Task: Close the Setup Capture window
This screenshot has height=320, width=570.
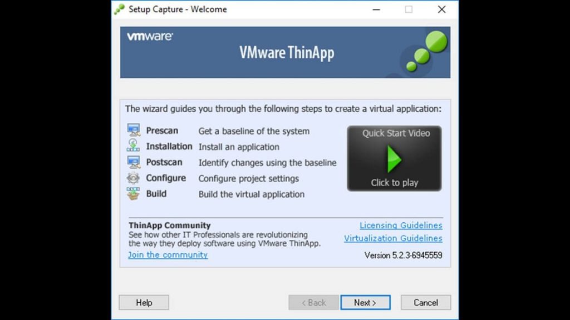Action: [x=441, y=9]
